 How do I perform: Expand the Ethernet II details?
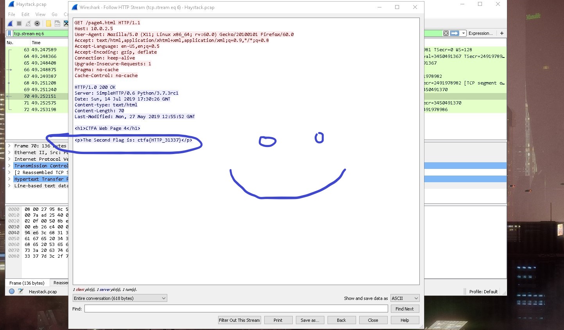click(x=9, y=152)
